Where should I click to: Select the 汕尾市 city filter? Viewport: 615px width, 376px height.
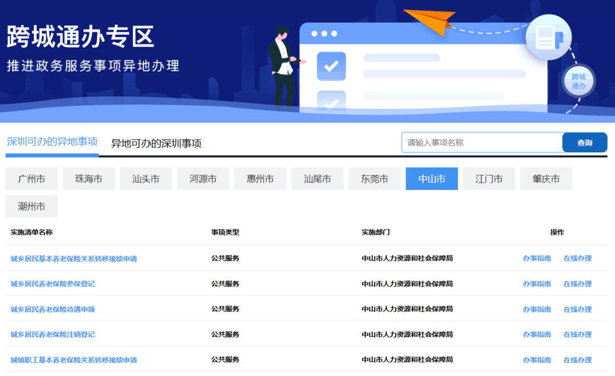317,179
